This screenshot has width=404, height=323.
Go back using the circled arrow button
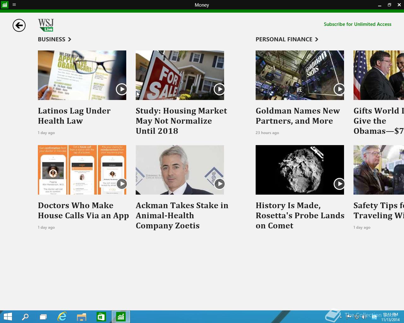(x=19, y=25)
